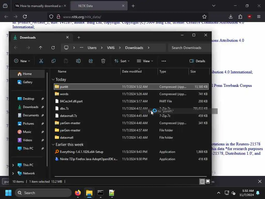The image size is (265, 199).
Task: Click the Delete trash can icon
Action: point(103,61)
